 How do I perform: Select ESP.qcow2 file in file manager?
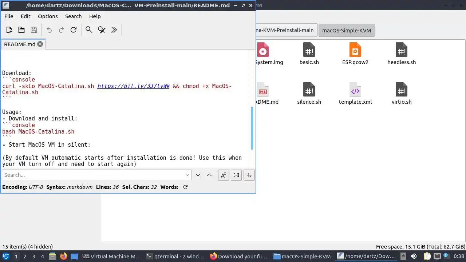355,54
